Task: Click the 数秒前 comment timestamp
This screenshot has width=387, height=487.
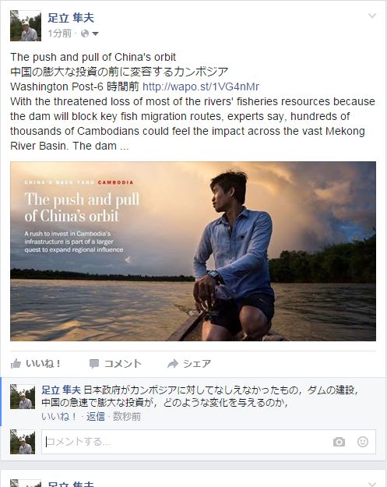Action: (x=127, y=417)
